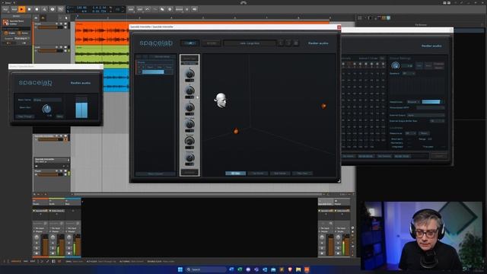
Task: Click the third knob in the silver strip
Action: [189, 107]
